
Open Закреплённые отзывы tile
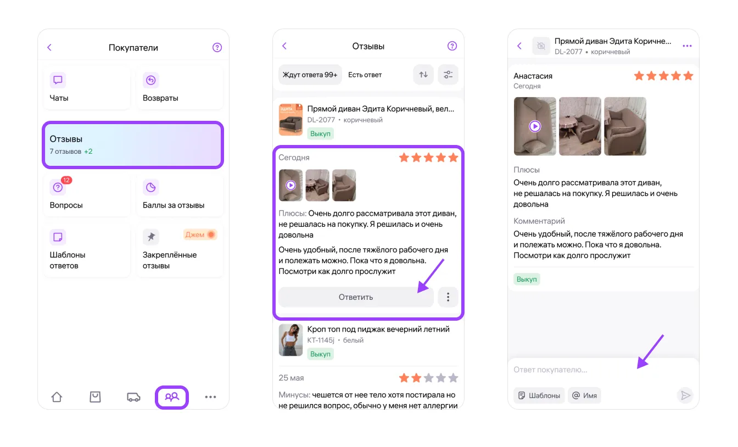pyautogui.click(x=180, y=250)
